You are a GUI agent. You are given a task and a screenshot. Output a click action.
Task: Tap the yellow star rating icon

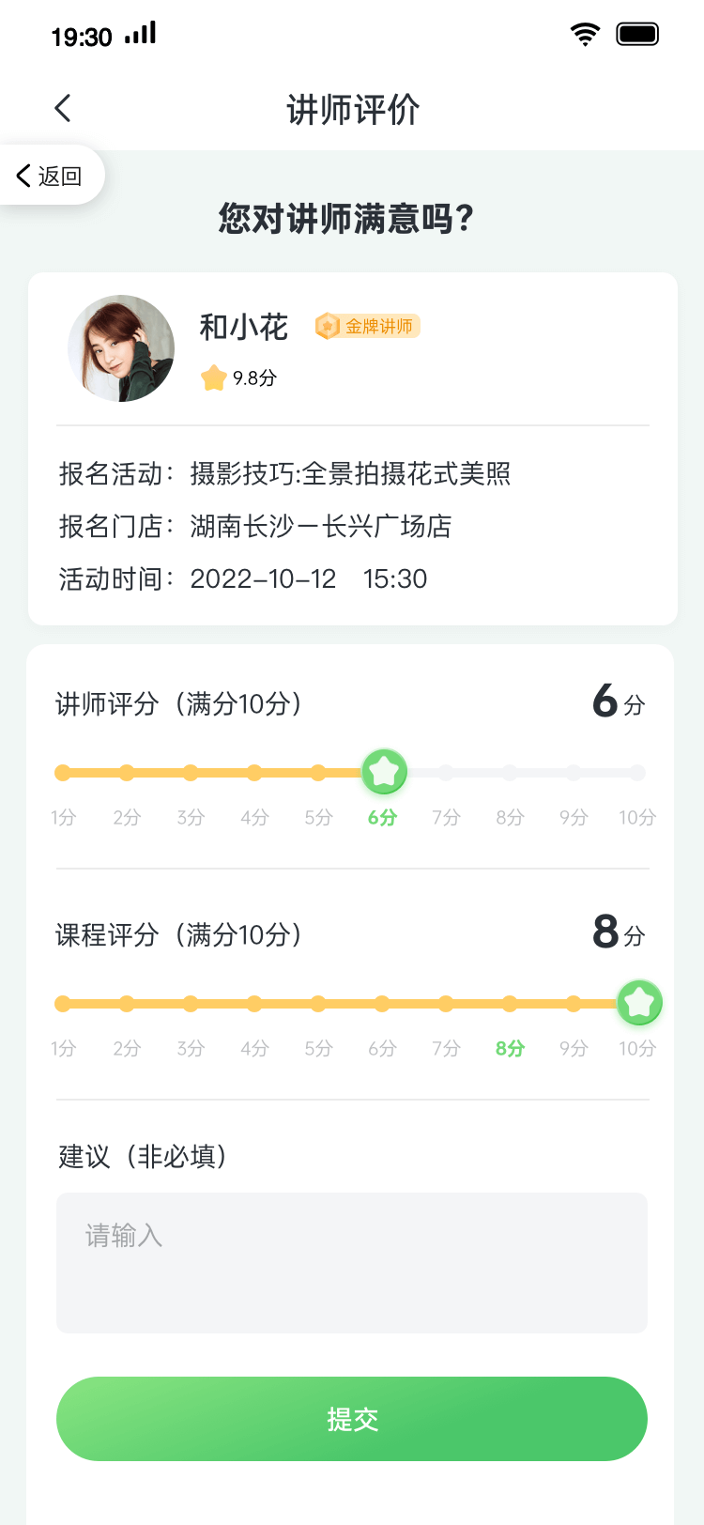[214, 377]
